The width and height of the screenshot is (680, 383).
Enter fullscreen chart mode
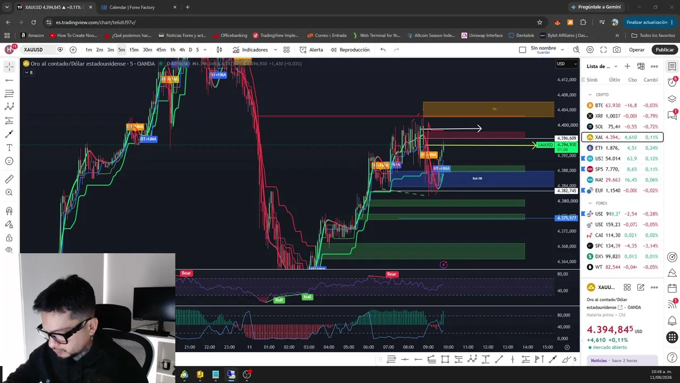(x=603, y=49)
